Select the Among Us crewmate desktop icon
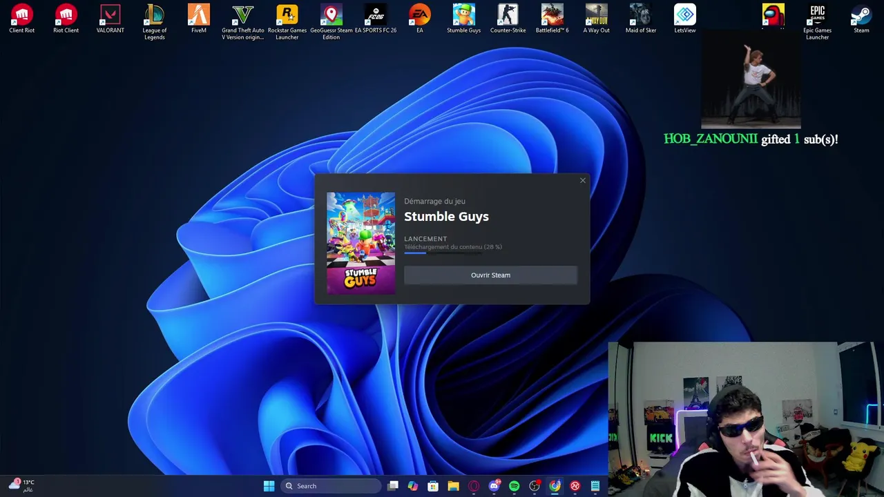This screenshot has height=497, width=884. tap(773, 15)
